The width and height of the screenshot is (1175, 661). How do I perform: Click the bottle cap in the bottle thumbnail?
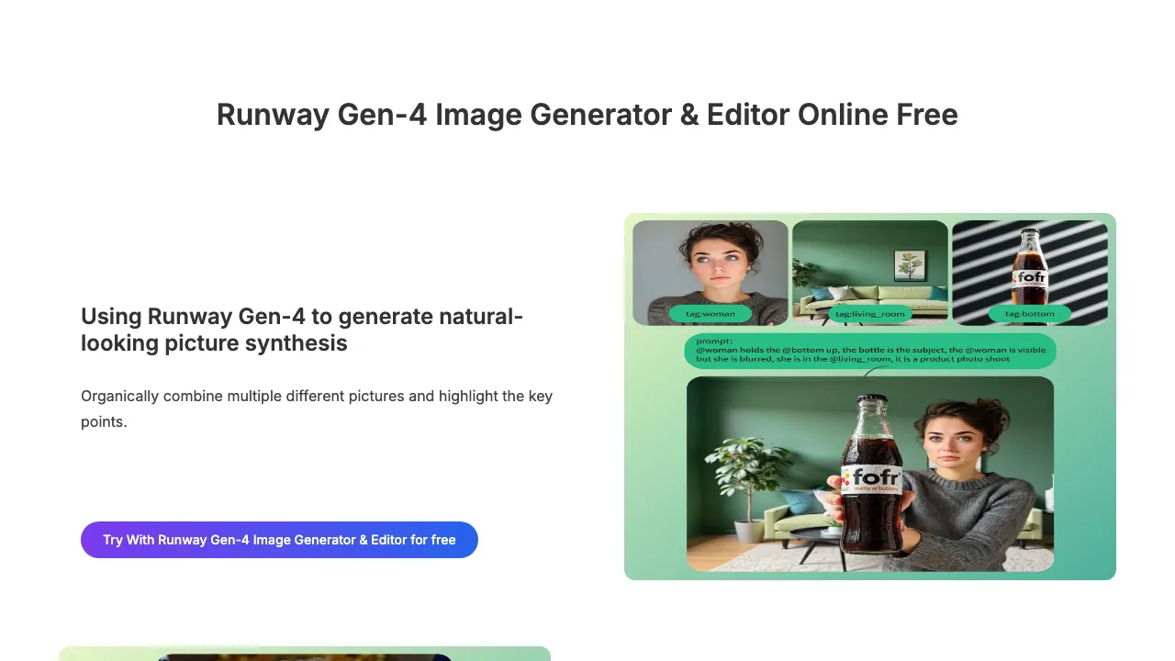point(1029,233)
